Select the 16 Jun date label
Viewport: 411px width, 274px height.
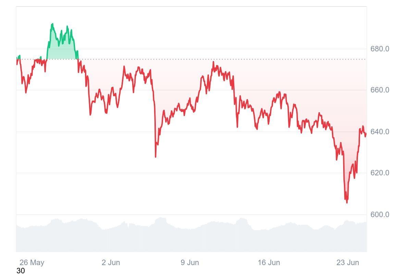pos(269,263)
